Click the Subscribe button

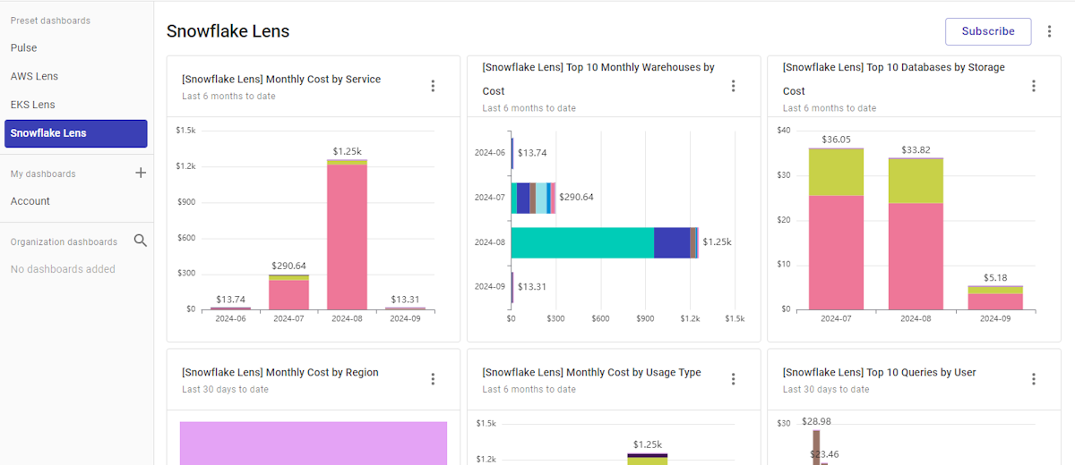tap(988, 31)
